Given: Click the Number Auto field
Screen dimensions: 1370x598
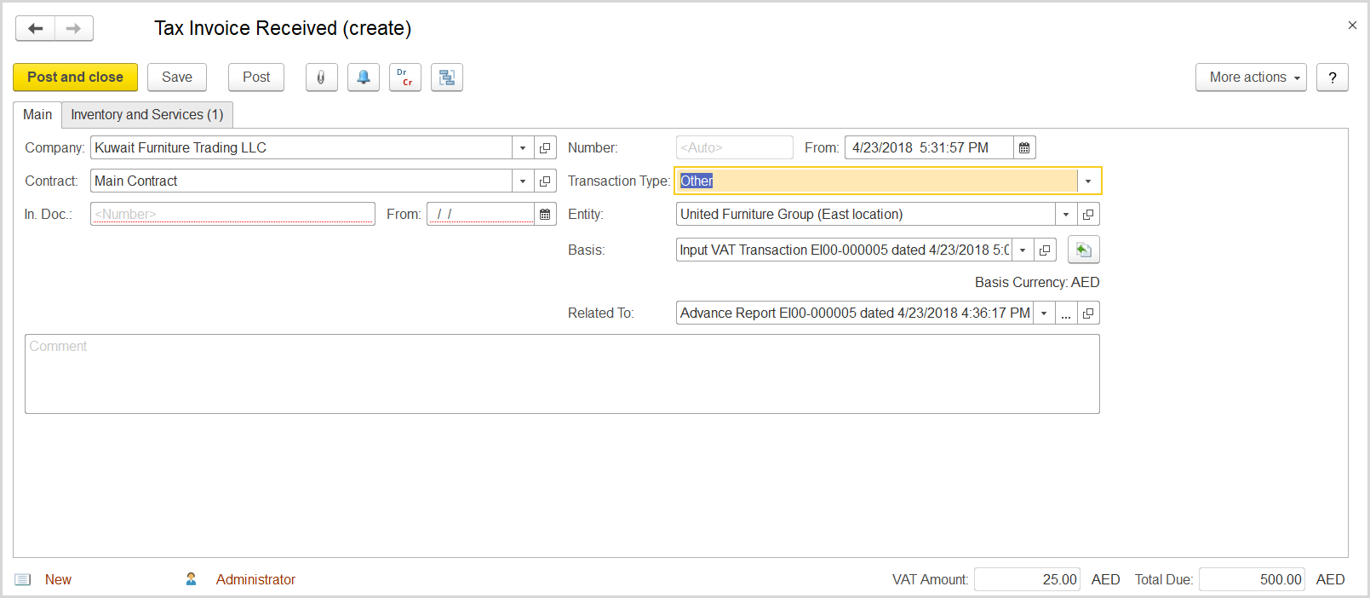Looking at the screenshot, I should (734, 147).
